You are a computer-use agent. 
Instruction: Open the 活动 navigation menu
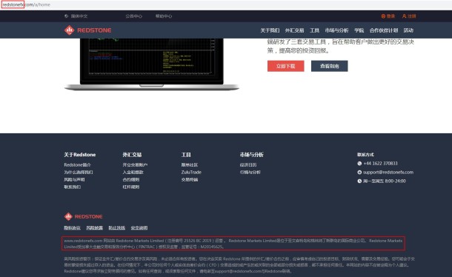[408, 30]
